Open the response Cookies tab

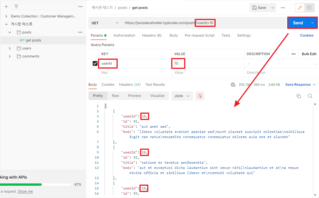(108, 85)
